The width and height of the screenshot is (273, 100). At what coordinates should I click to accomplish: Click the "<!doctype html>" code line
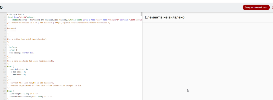click(15, 15)
